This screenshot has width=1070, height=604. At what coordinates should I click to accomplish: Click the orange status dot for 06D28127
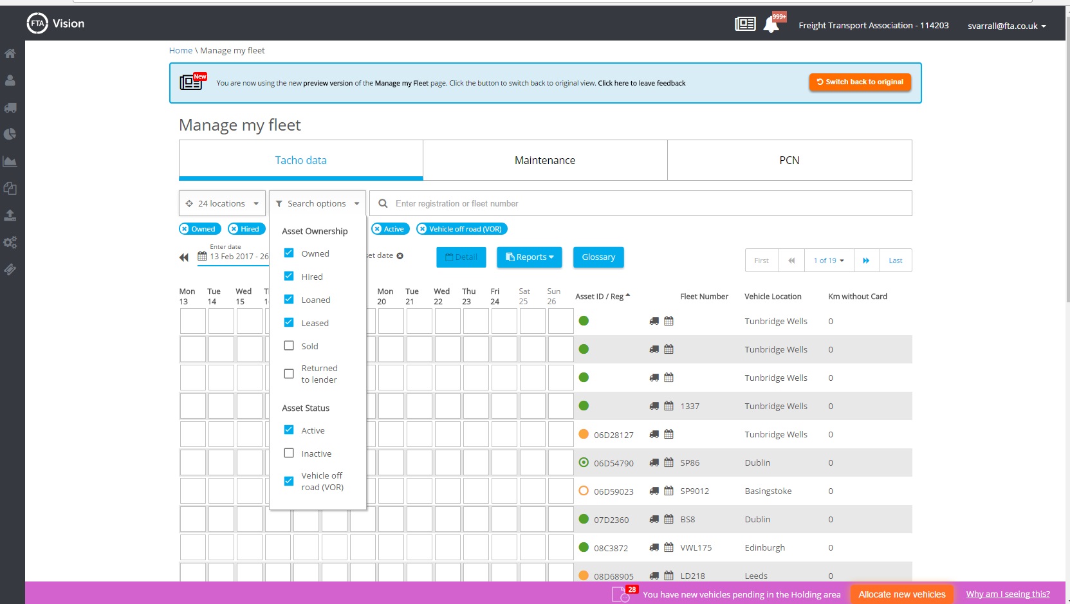[x=584, y=434]
